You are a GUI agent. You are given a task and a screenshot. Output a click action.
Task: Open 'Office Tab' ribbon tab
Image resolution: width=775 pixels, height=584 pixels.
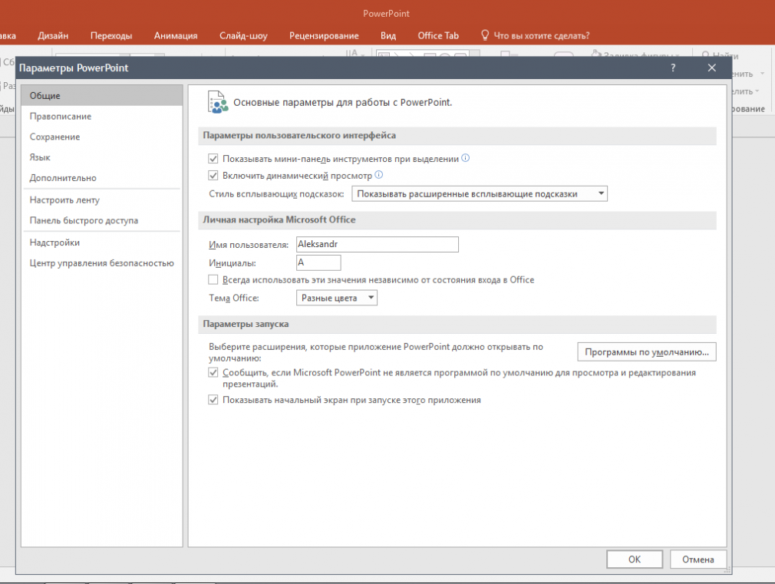click(438, 35)
